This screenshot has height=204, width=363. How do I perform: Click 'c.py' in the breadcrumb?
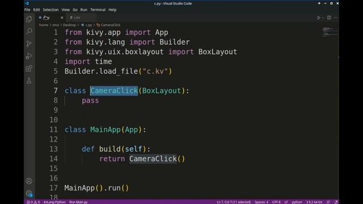(88, 25)
